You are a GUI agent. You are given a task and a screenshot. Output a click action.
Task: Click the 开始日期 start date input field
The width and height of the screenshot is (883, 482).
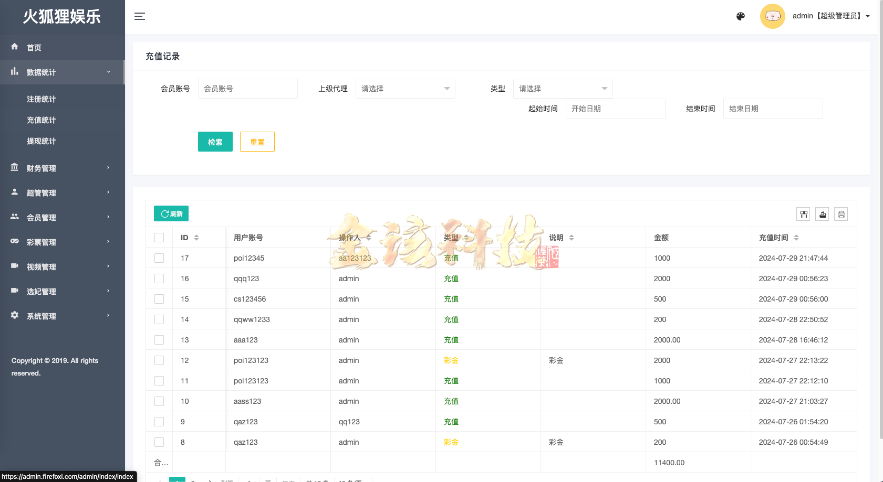[x=615, y=109]
